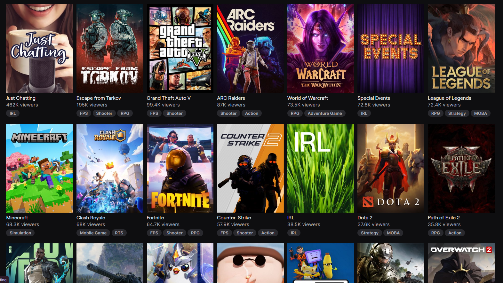503x283 pixels.
Task: Select the Strategy tag under Dota 2
Action: tap(370, 233)
